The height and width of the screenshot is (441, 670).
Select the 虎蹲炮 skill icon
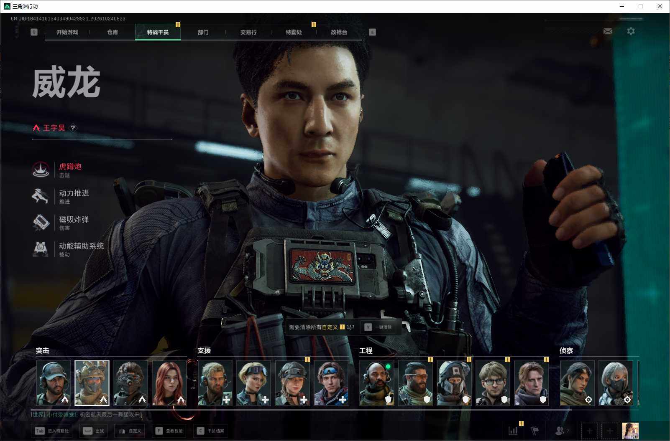click(41, 170)
